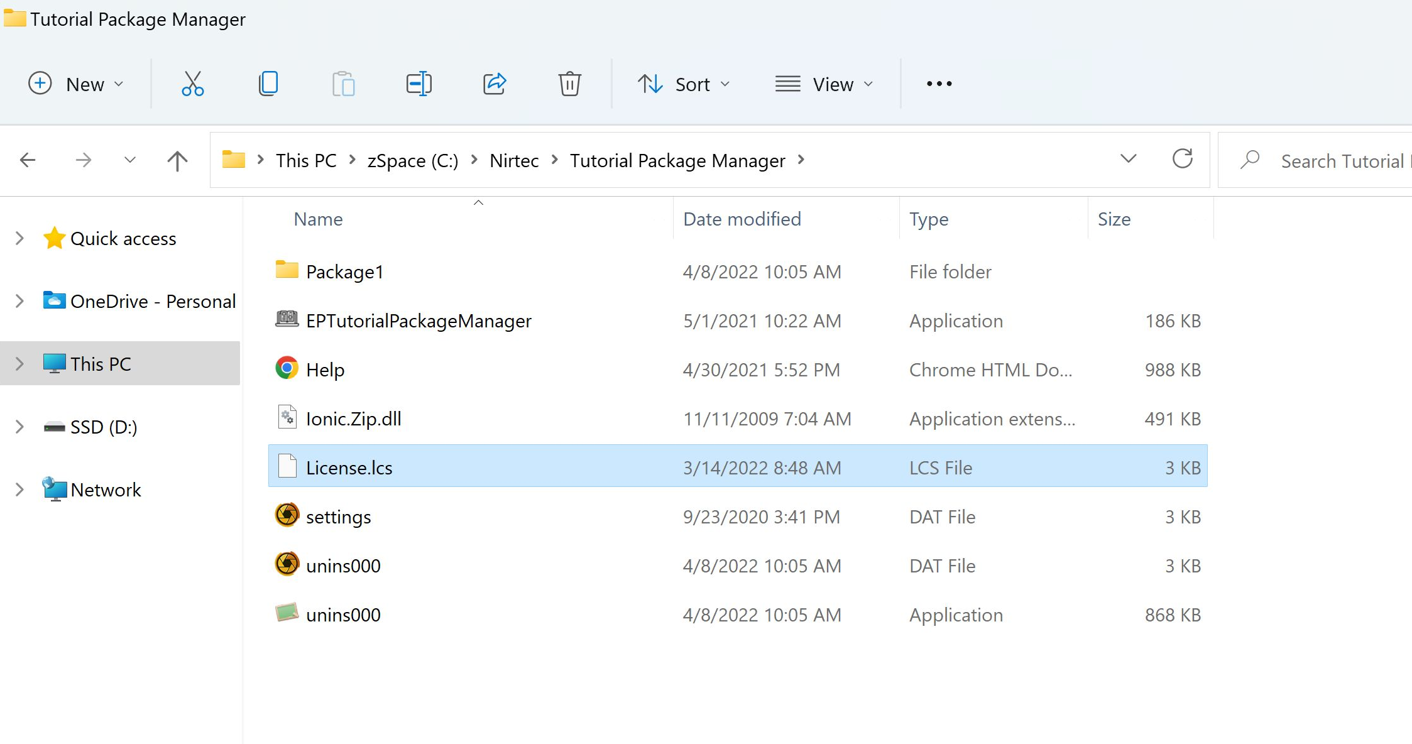Sort by Size column header
Viewport: 1412px width, 744px height.
[x=1114, y=219]
